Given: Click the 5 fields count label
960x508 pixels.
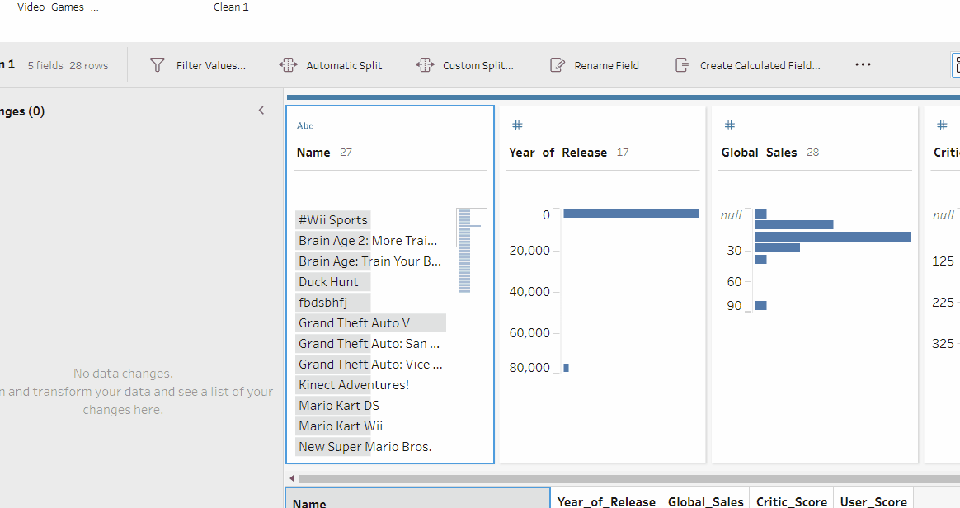Looking at the screenshot, I should point(45,65).
